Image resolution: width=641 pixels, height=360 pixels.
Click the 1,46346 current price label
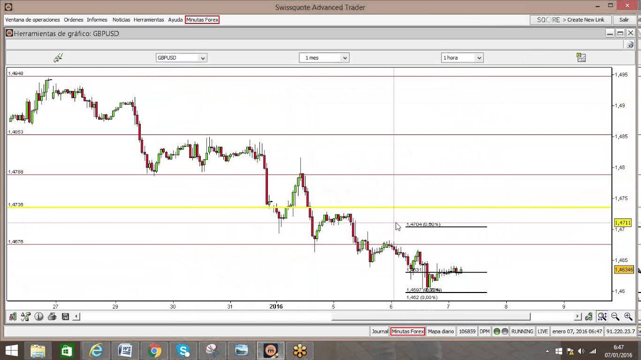[624, 269]
